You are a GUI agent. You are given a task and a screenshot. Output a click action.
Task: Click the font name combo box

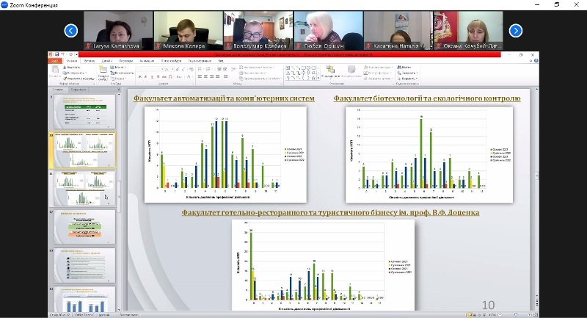pyautogui.click(x=150, y=69)
